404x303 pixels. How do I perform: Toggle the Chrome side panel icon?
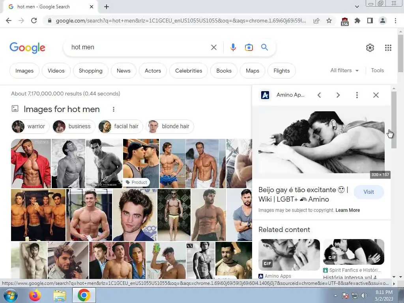pyautogui.click(x=370, y=21)
